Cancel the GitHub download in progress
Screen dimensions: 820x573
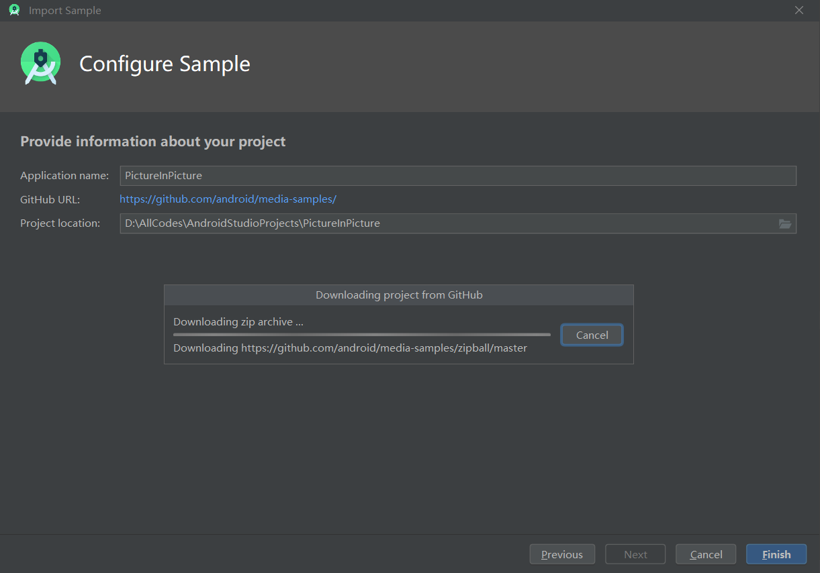(x=592, y=335)
